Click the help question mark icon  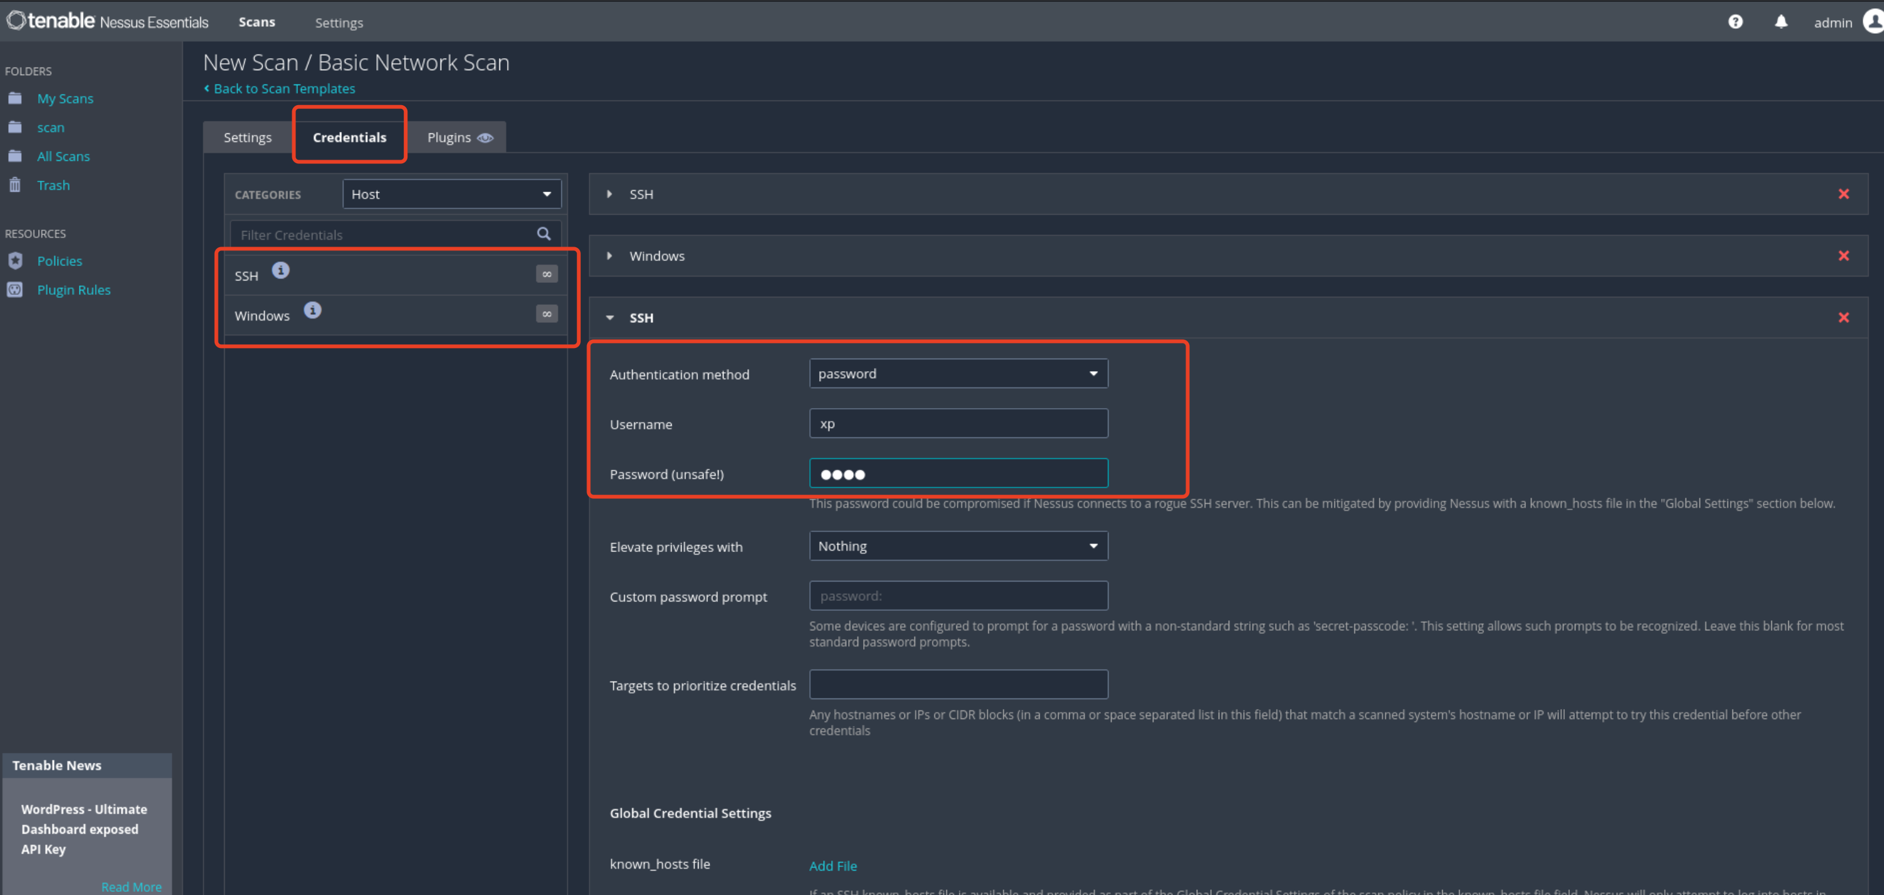tap(1735, 22)
